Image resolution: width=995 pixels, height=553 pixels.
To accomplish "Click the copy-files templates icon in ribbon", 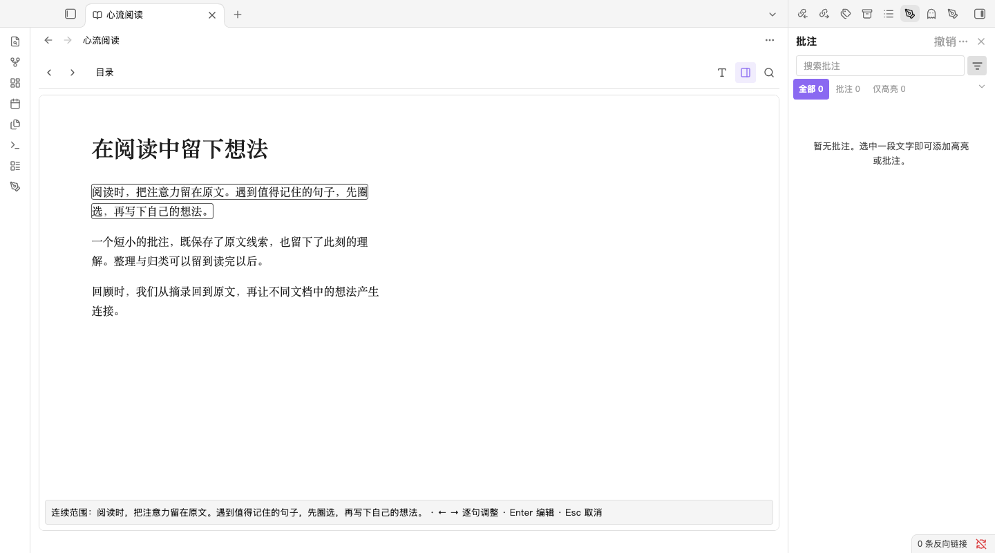I will click(15, 124).
